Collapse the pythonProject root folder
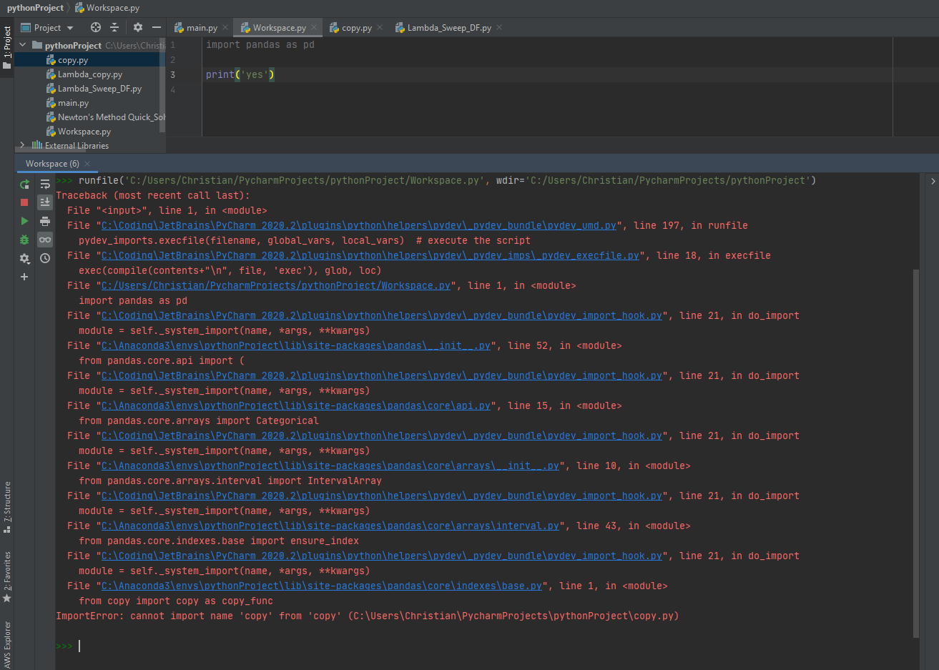This screenshot has width=939, height=670. 23,45
